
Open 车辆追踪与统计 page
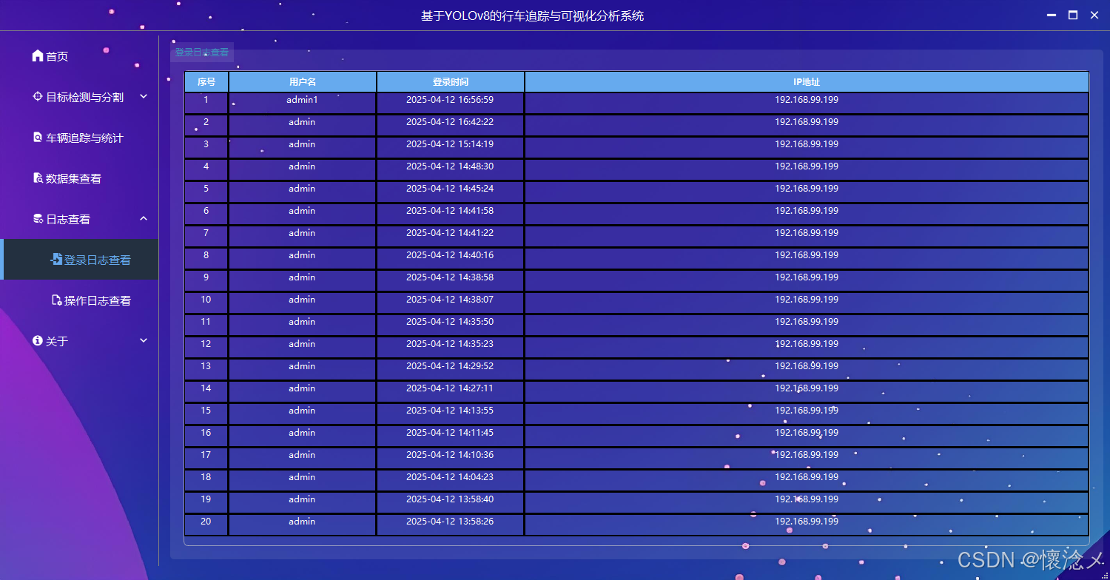(x=84, y=138)
